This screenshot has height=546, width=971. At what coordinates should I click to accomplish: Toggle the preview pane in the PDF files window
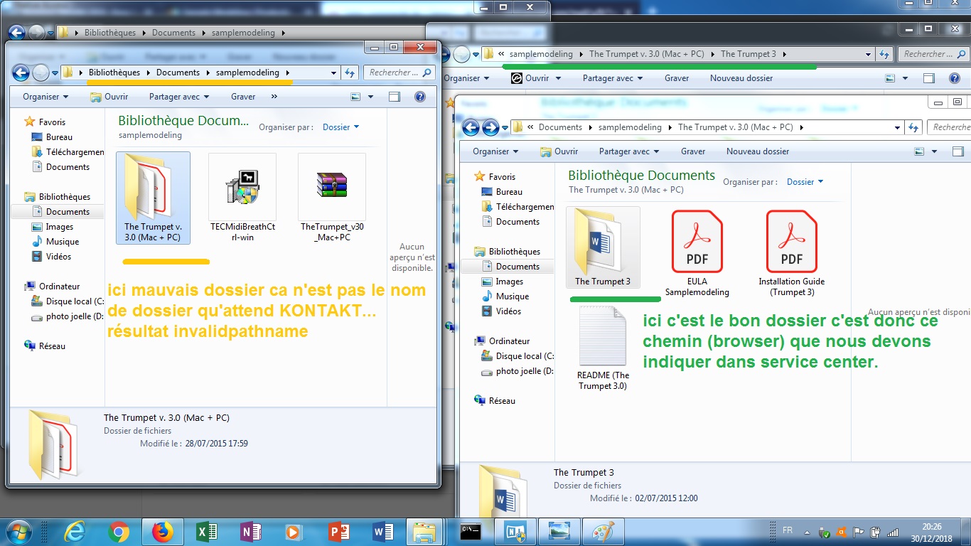click(958, 151)
